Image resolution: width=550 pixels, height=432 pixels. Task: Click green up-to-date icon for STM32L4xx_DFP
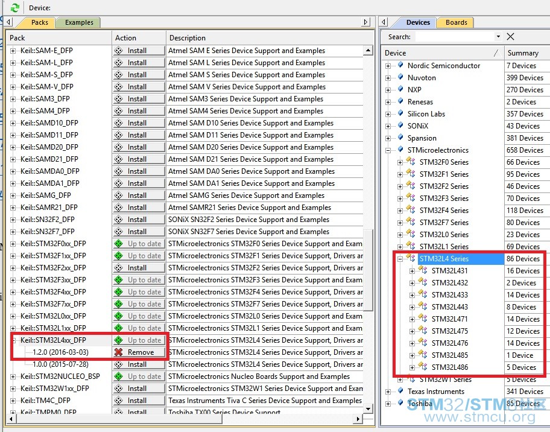click(x=119, y=340)
